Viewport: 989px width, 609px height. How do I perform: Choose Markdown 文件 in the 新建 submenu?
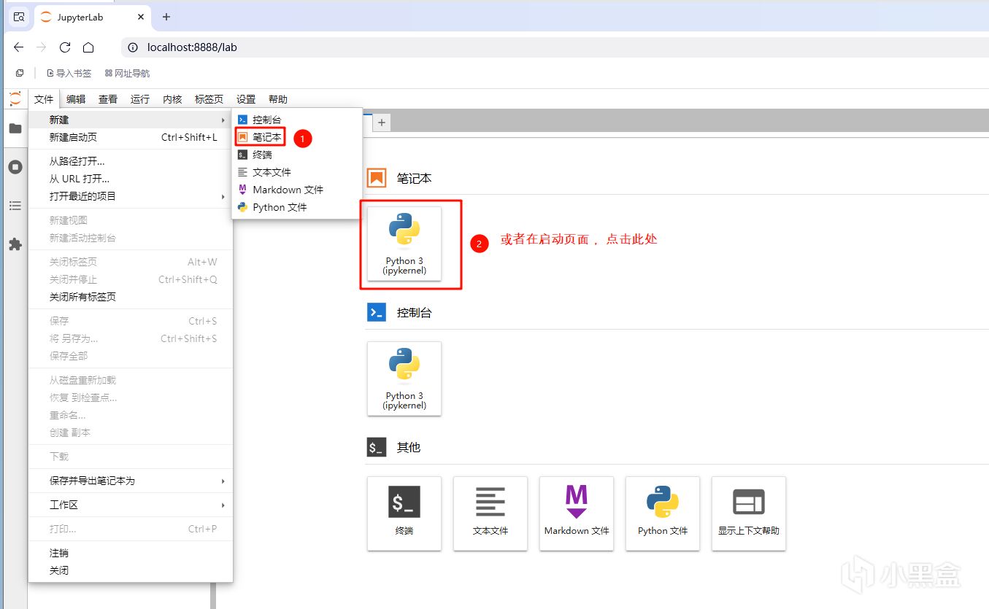coord(297,190)
